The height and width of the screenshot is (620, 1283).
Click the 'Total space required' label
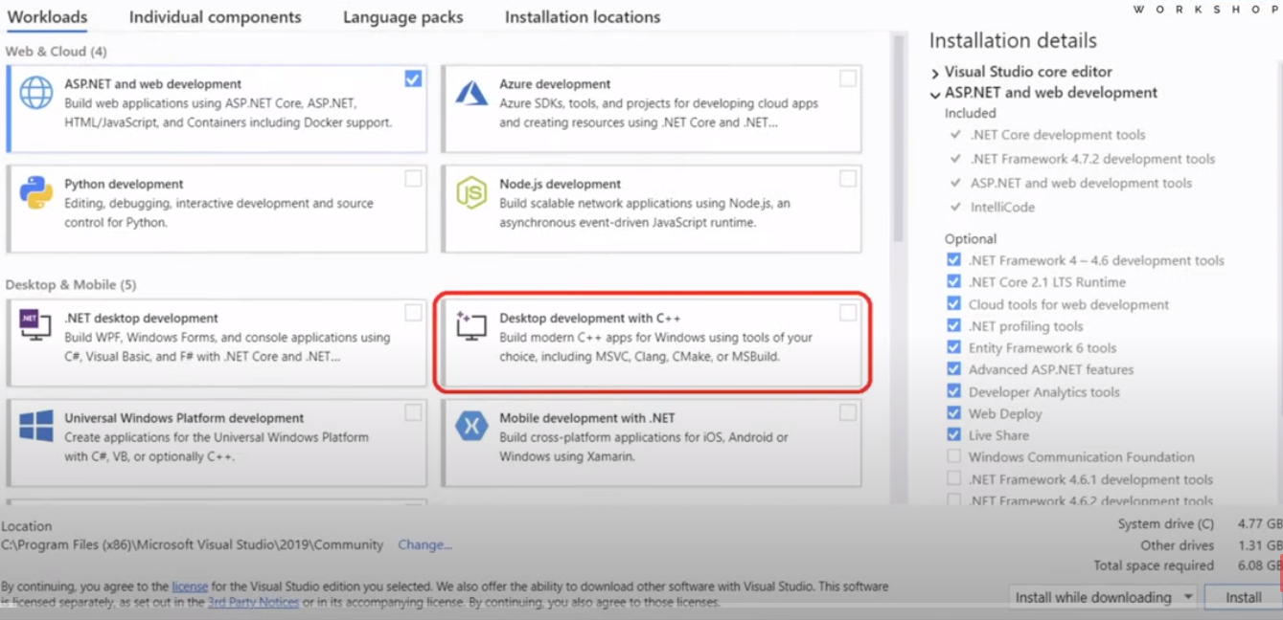pos(1154,565)
